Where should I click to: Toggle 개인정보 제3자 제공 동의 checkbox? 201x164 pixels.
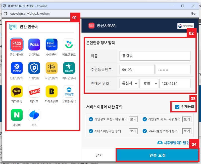[145, 119]
